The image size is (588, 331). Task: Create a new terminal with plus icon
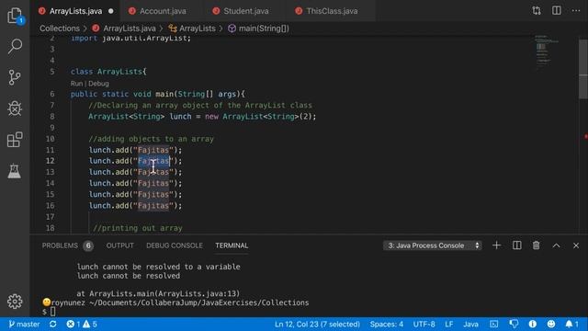point(496,245)
